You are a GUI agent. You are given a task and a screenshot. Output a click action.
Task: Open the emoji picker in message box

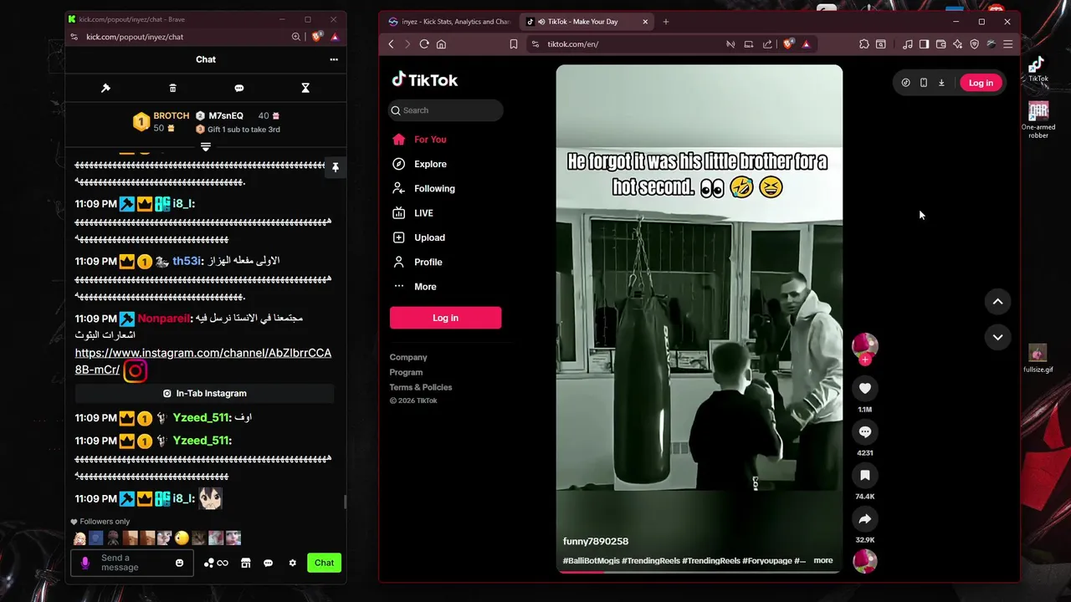[x=179, y=563]
